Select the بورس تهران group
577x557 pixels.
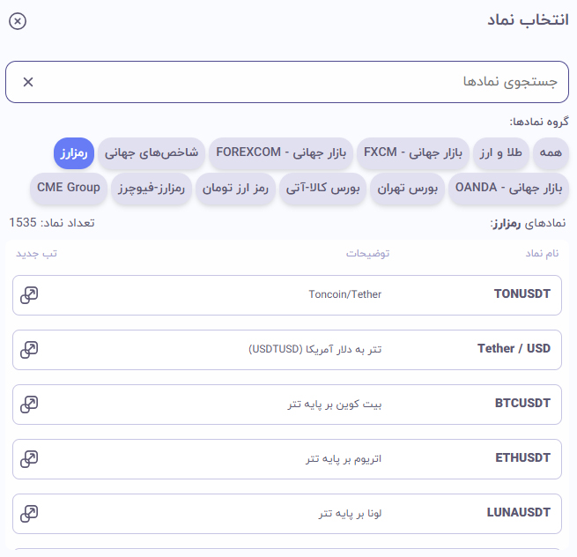[406, 189]
